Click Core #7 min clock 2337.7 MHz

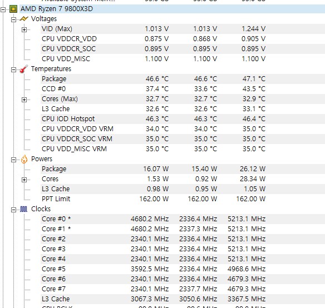[x=198, y=289]
